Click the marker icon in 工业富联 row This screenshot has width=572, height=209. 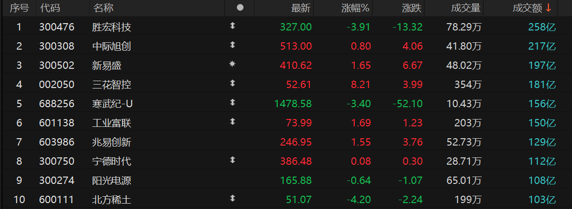(233, 121)
